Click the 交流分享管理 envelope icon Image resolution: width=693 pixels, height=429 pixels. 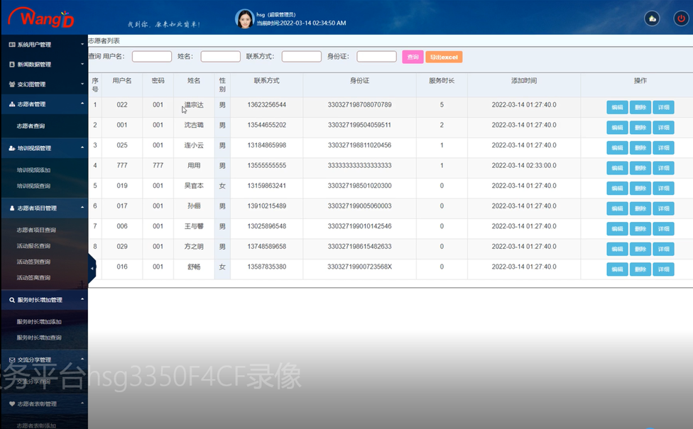[x=12, y=360]
